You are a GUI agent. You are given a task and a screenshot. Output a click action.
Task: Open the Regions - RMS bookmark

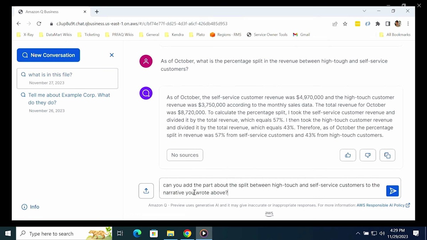226,34
